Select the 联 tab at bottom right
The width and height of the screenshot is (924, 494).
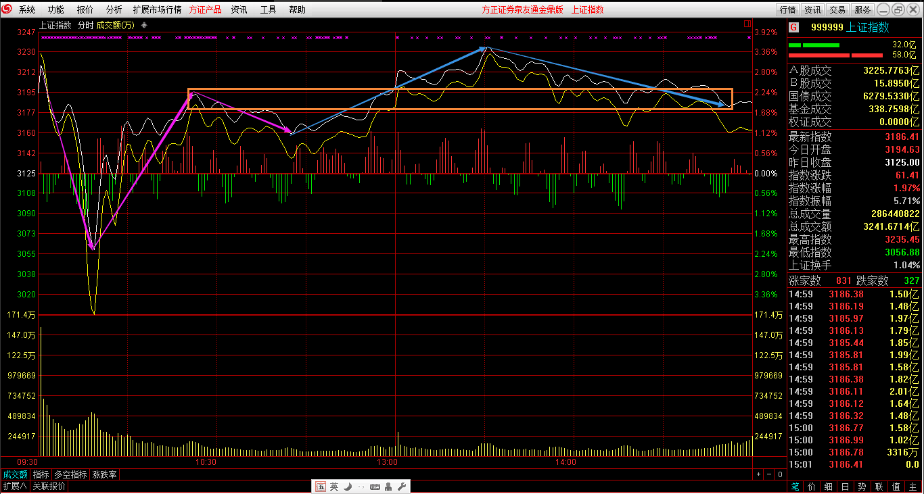(879, 487)
